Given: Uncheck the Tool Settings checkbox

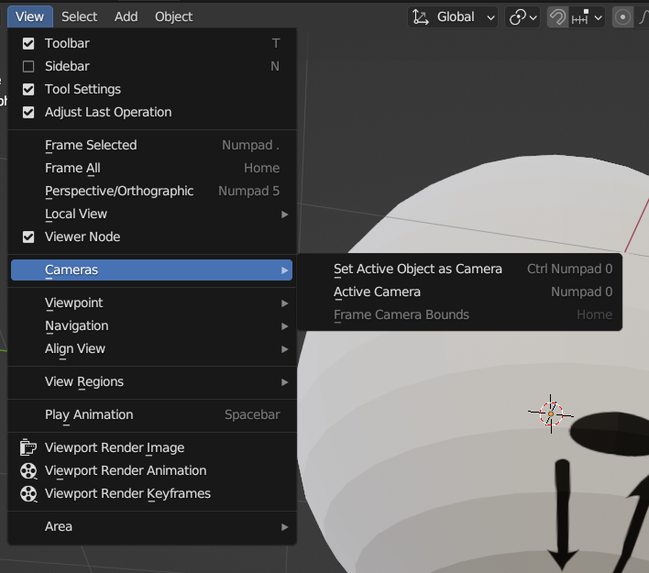Looking at the screenshot, I should click(x=28, y=89).
